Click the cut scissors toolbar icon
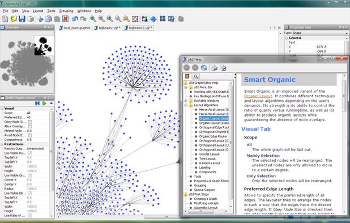 click(40, 19)
